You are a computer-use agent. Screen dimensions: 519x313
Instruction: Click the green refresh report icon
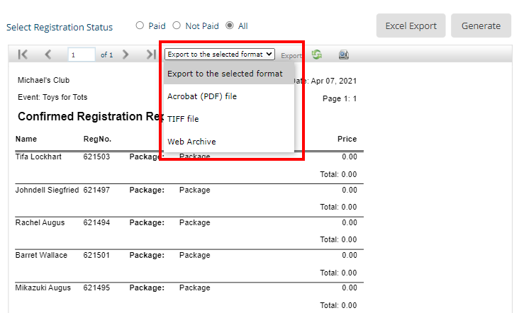tap(316, 55)
